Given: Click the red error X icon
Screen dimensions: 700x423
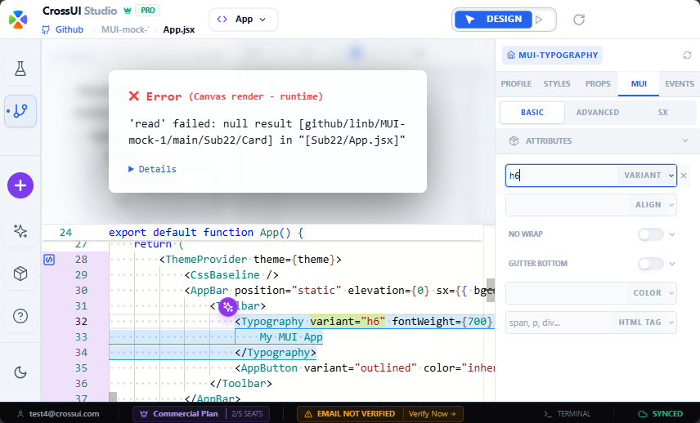Looking at the screenshot, I should pyautogui.click(x=134, y=96).
